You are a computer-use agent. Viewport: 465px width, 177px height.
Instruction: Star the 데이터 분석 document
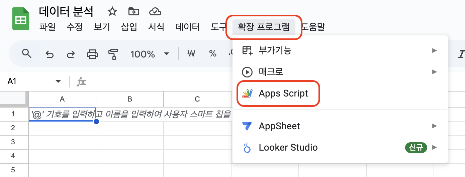pyautogui.click(x=112, y=12)
